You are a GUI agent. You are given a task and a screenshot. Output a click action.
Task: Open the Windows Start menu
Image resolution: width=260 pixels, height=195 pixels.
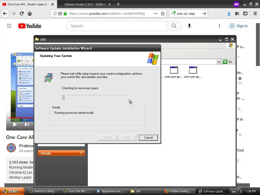(12, 191)
